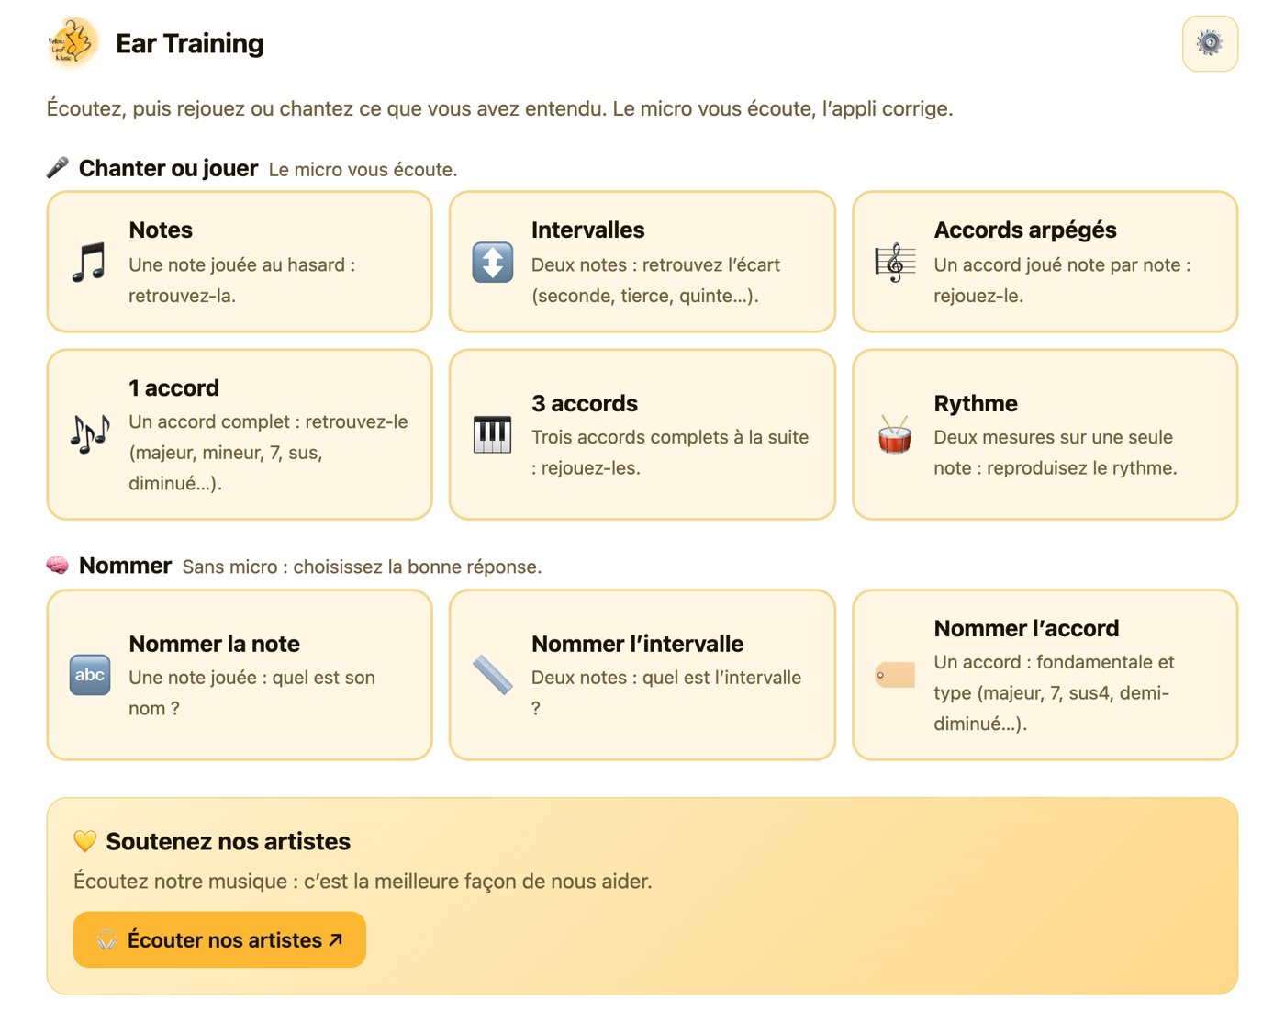Click the Yellow Leaf Music logo
The width and height of the screenshot is (1285, 1022).
[x=73, y=43]
